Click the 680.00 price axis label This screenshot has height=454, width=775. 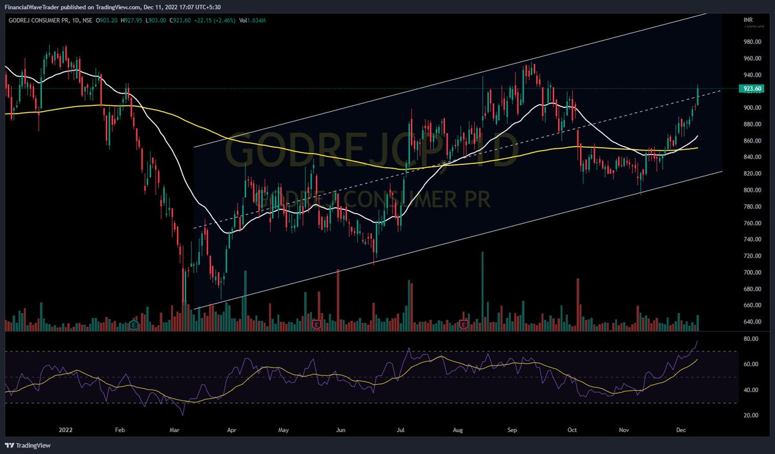(751, 289)
